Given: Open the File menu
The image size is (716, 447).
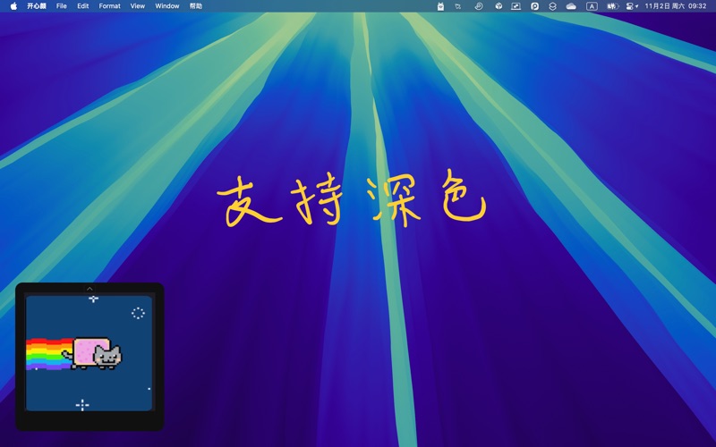Looking at the screenshot, I should click(x=62, y=6).
